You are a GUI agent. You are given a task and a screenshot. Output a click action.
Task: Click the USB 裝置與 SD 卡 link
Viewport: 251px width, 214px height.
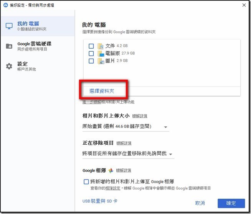[x=100, y=201]
